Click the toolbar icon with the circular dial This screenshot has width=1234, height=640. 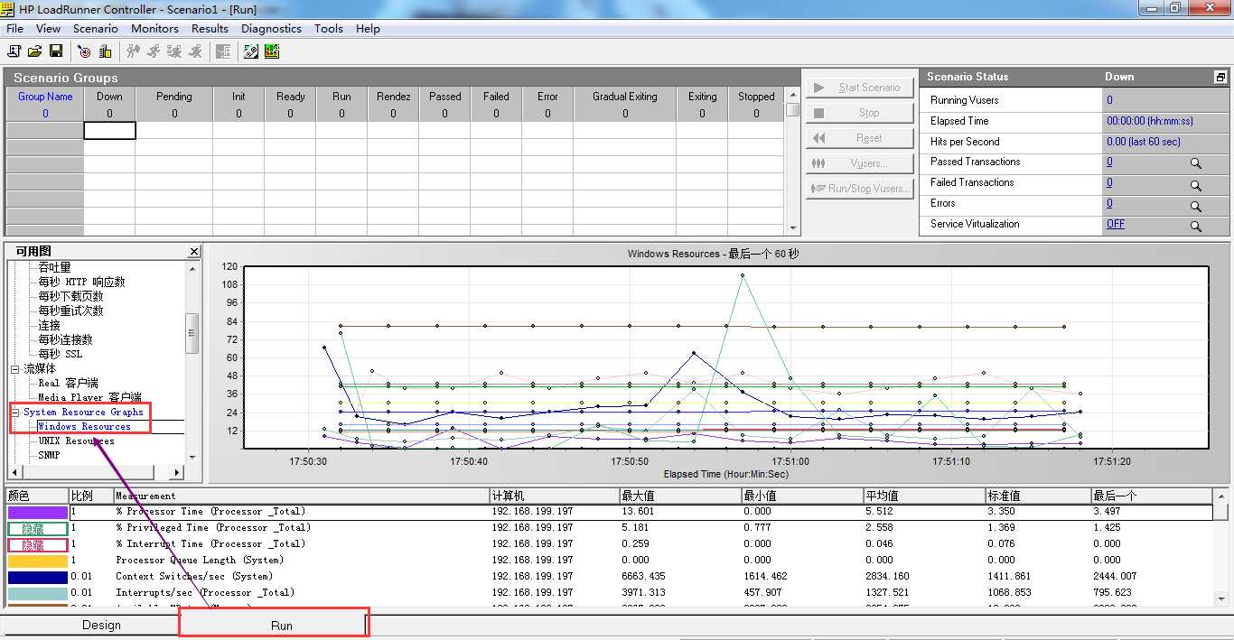[x=251, y=51]
